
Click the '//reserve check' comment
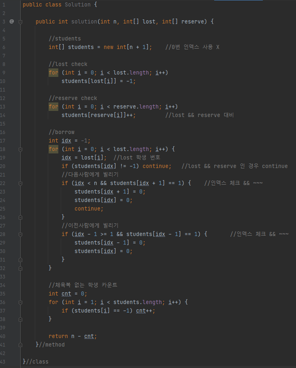(73, 98)
